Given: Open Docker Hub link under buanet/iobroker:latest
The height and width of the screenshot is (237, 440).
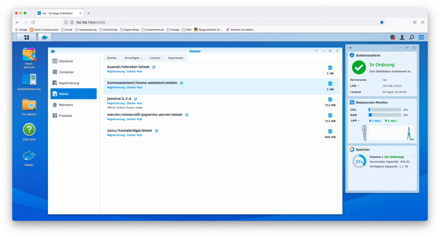Looking at the screenshot, I should [x=134, y=71].
